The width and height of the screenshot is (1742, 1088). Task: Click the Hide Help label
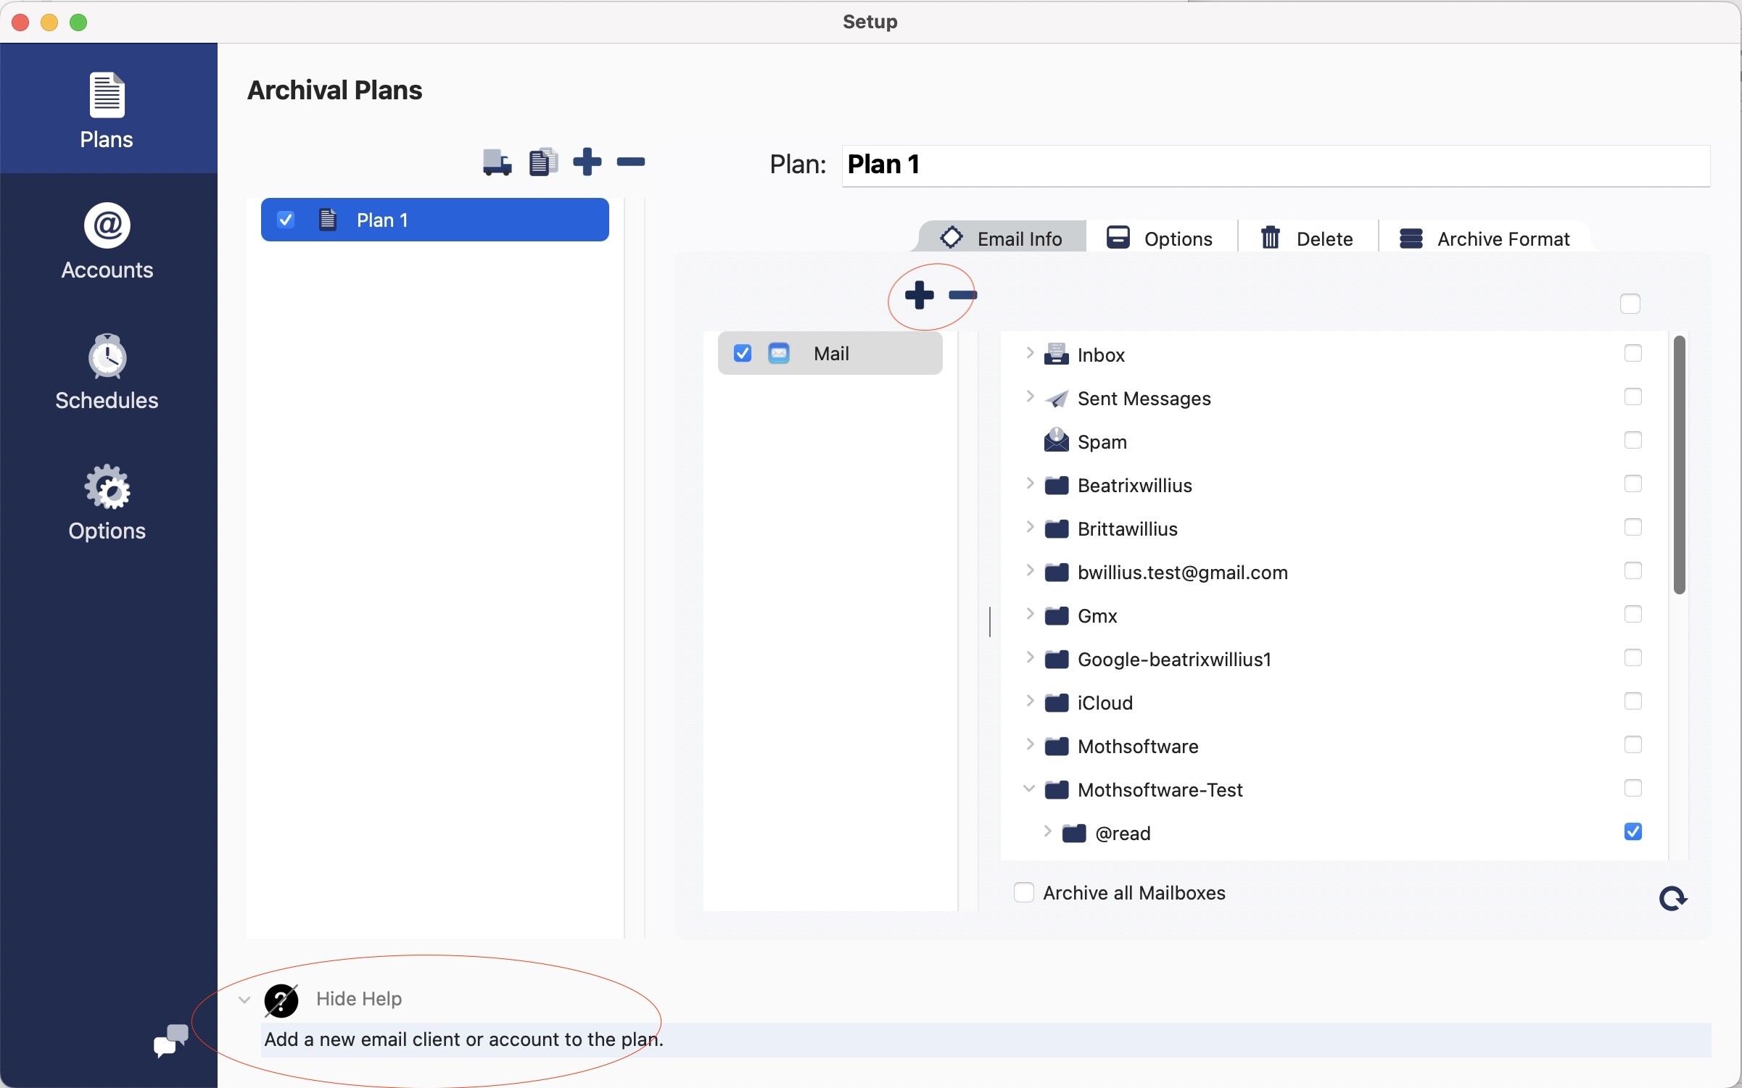pos(358,999)
